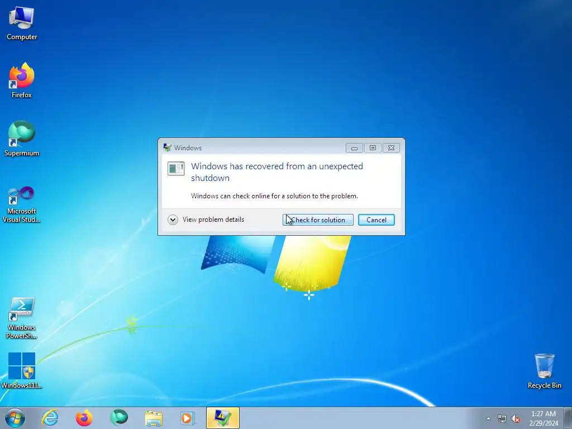Open the muted volume tray icon
The image size is (572, 429).
coord(516,419)
